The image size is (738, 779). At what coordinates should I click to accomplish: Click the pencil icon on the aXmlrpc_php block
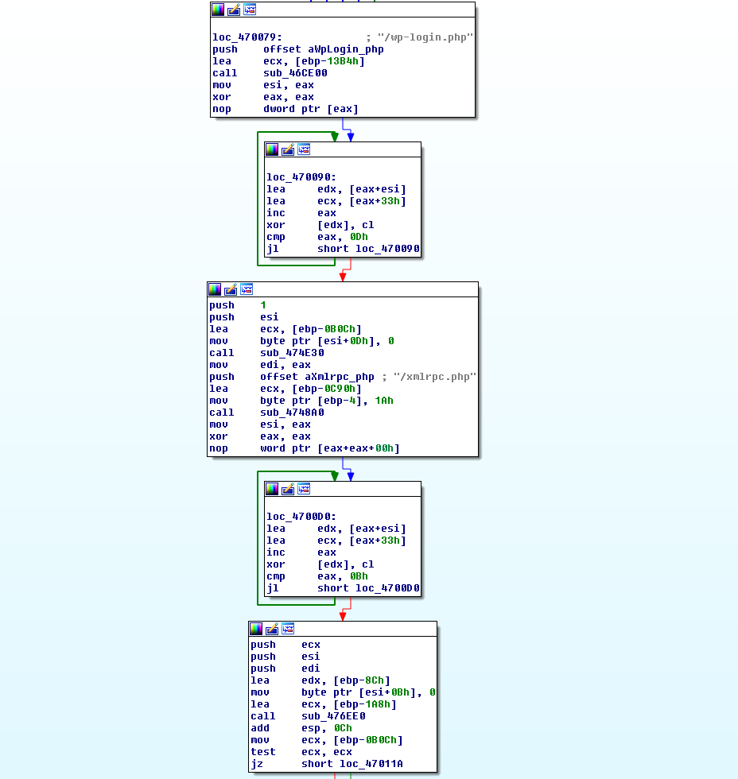(231, 289)
